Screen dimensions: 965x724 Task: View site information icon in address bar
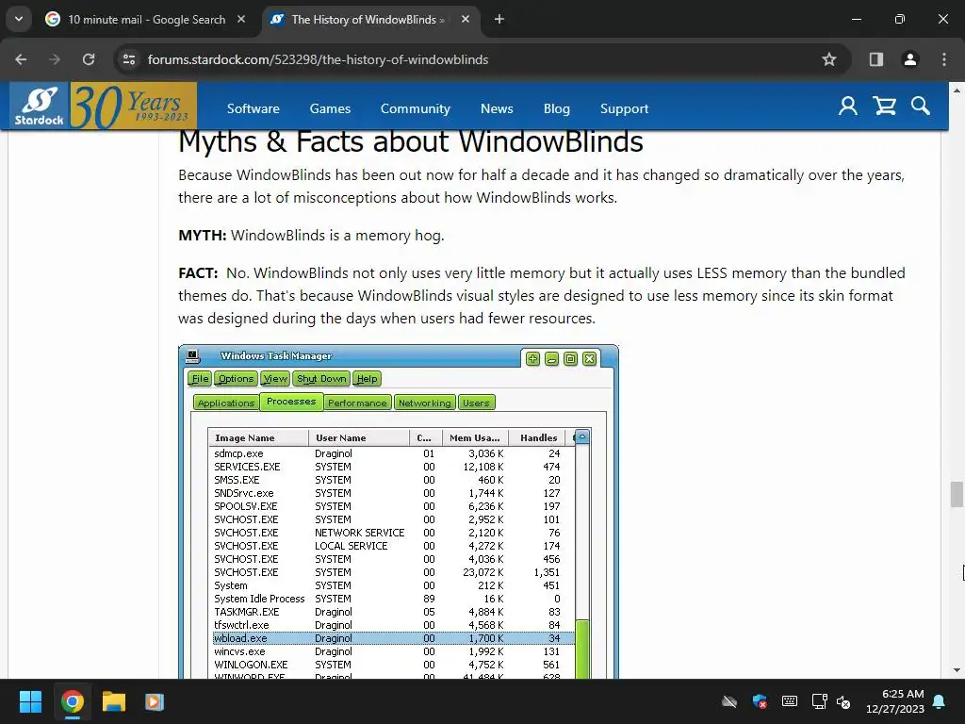[129, 59]
